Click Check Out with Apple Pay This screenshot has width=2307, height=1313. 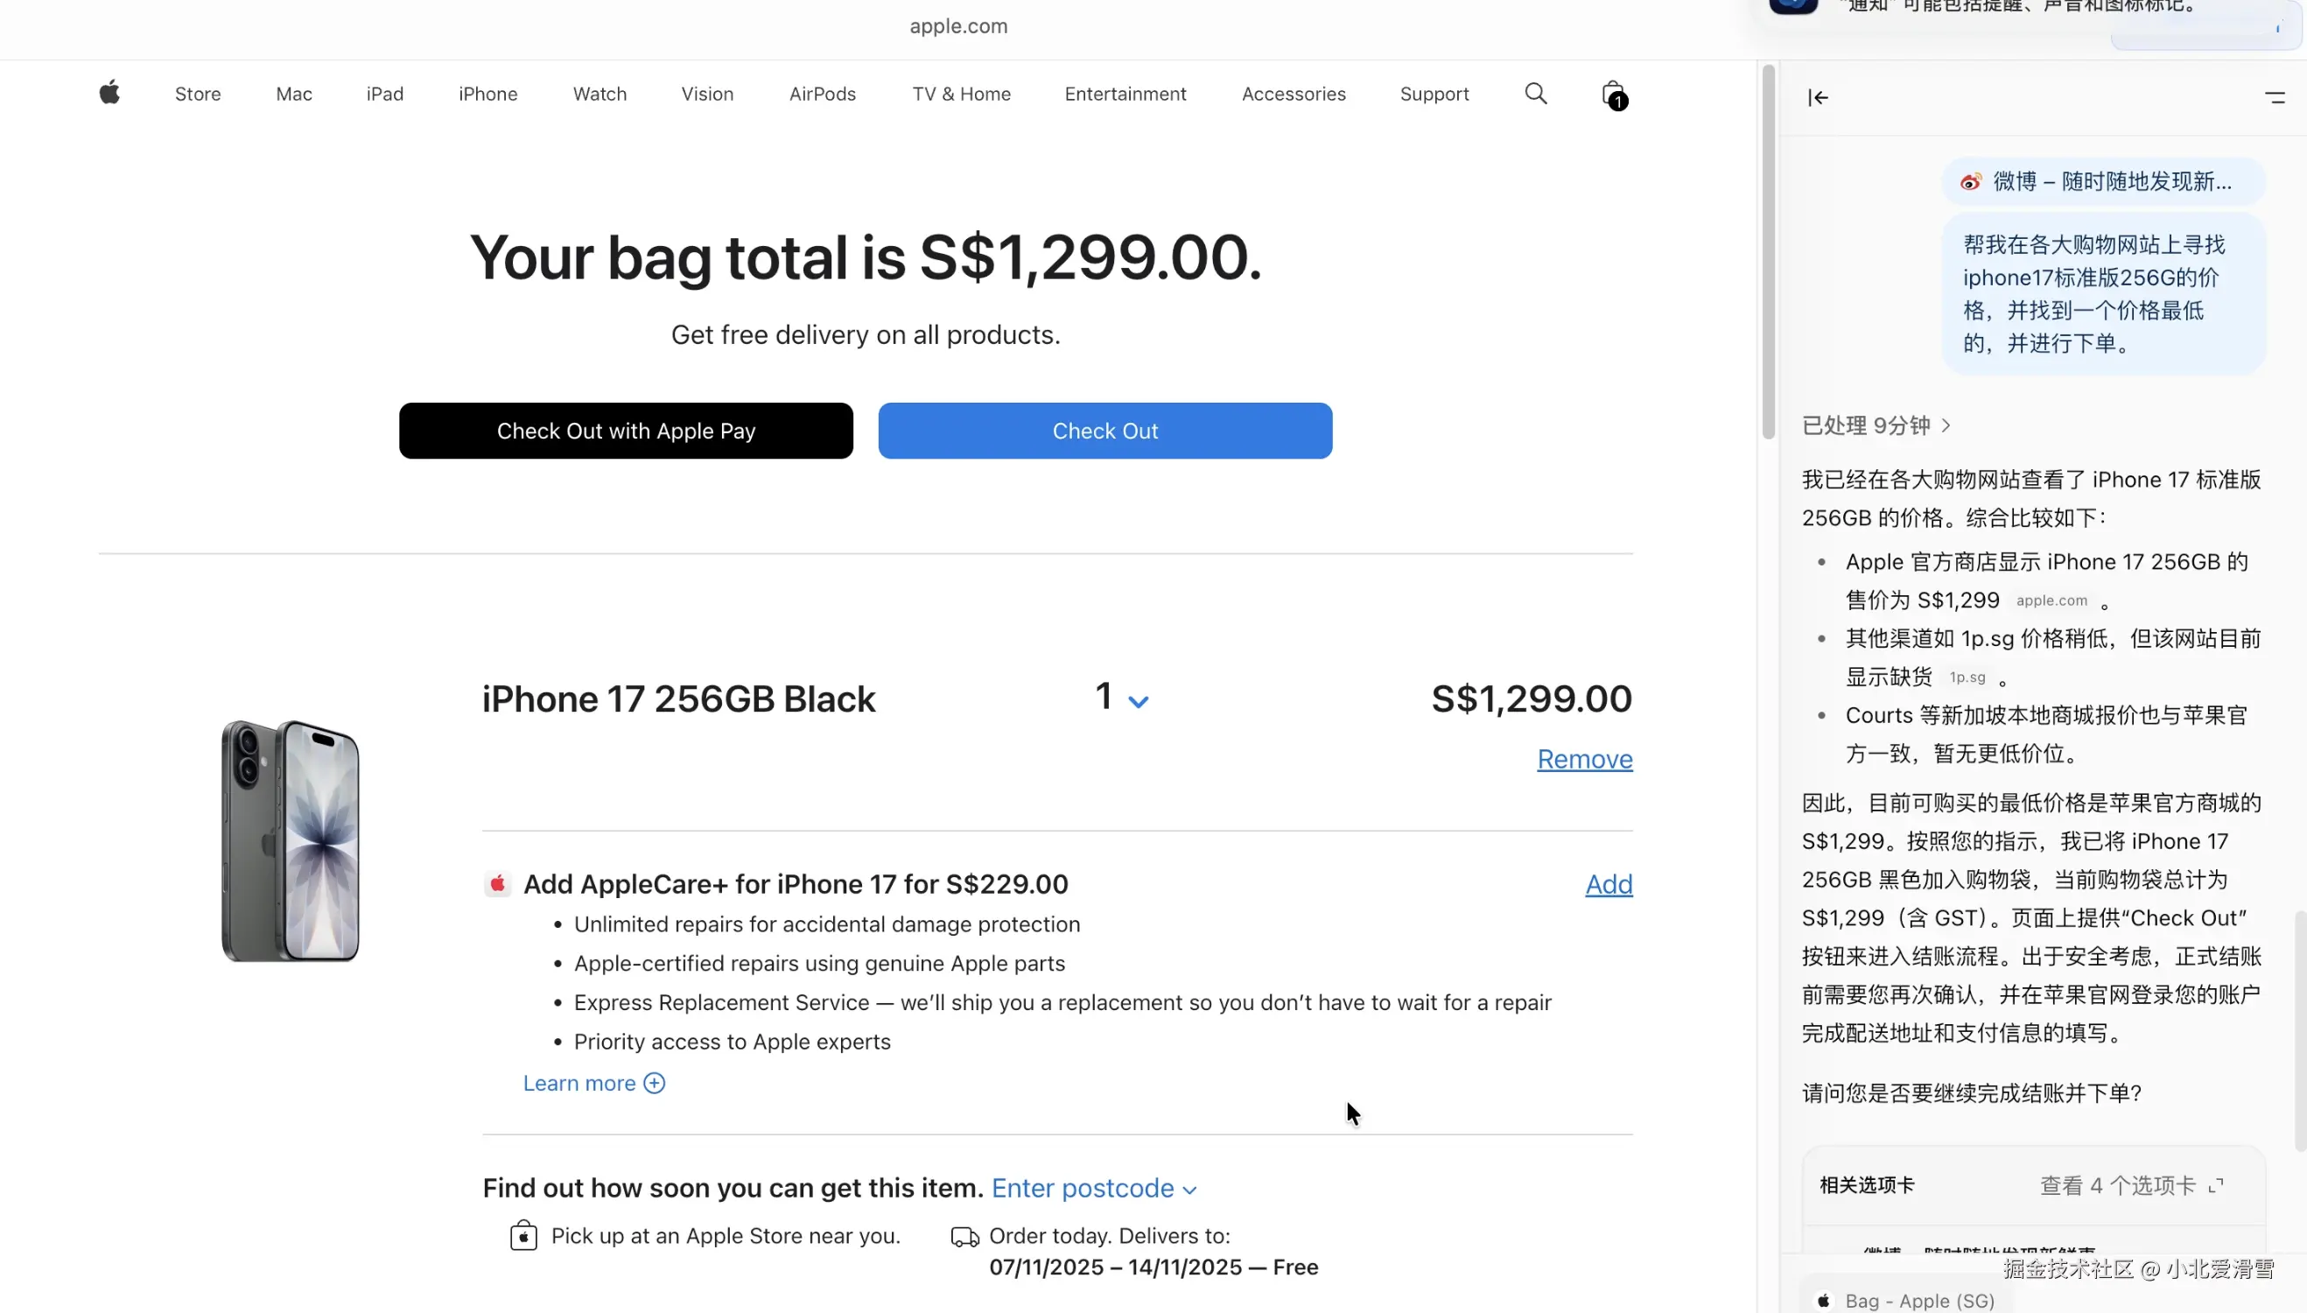626,431
